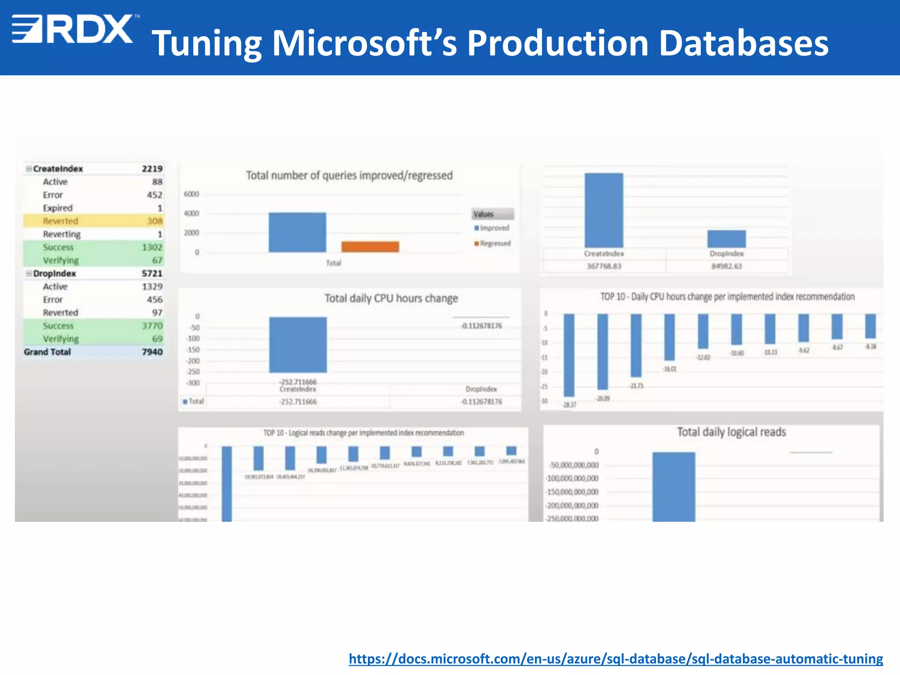The height and width of the screenshot is (675, 900).
Task: Click the bar labeled -21.73
Action: tap(636, 345)
